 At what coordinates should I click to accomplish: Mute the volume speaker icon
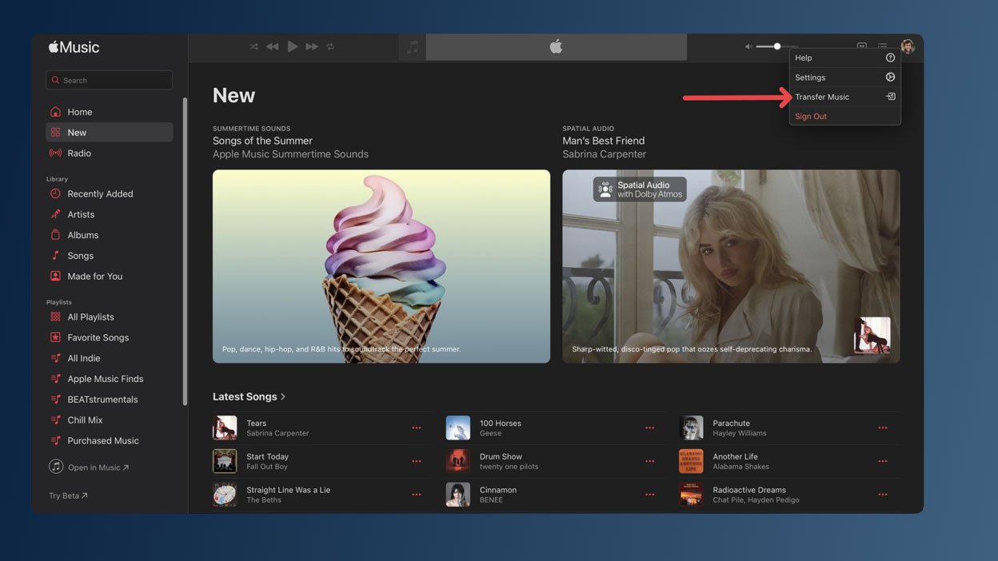(748, 47)
